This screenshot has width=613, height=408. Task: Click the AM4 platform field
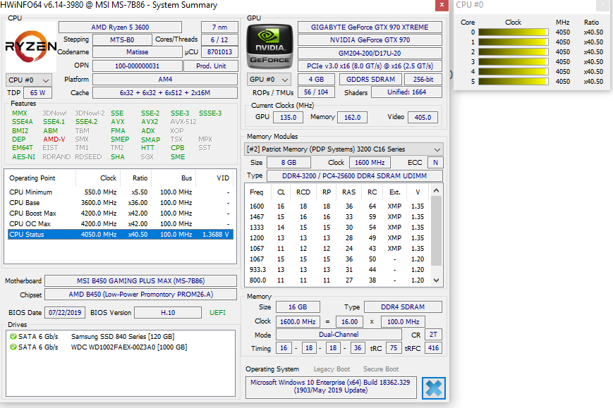click(165, 79)
